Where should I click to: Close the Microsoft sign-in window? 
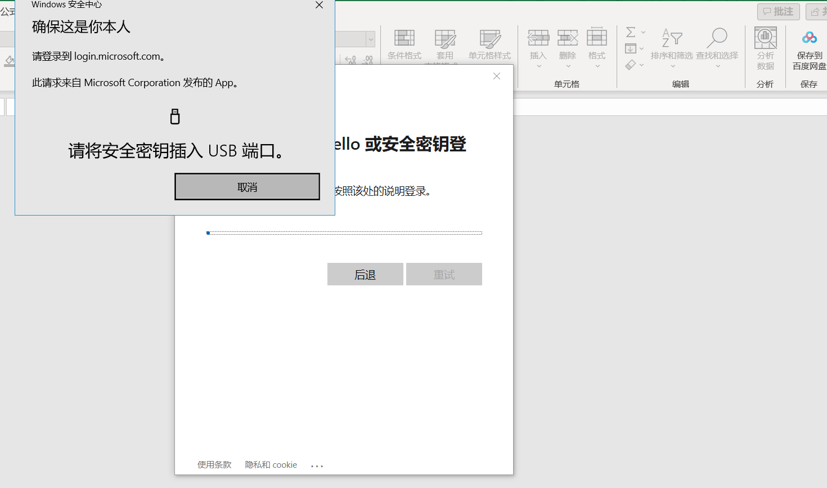click(497, 76)
